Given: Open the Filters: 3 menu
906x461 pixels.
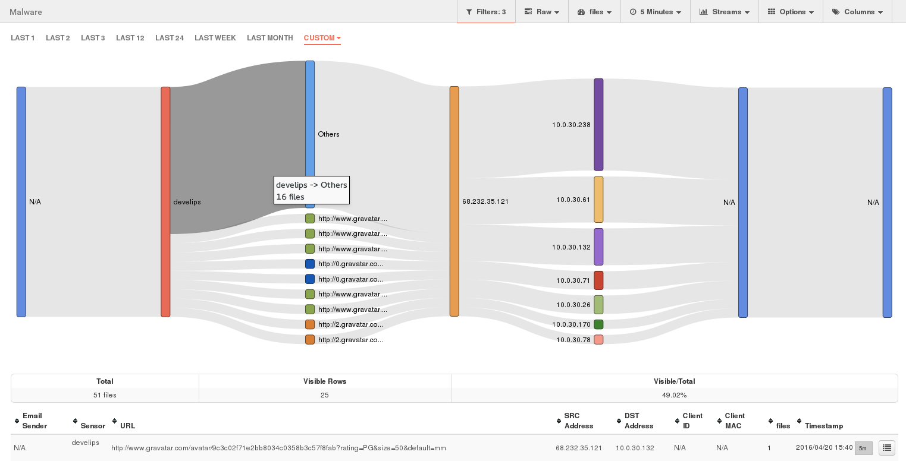Looking at the screenshot, I should click(x=486, y=12).
